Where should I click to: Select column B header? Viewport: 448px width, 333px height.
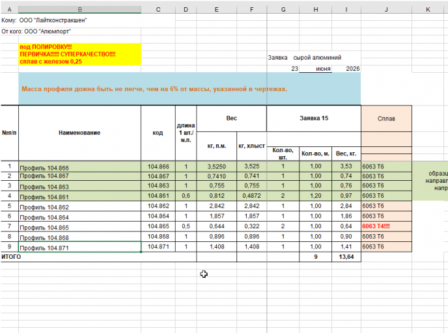pyautogui.click(x=79, y=9)
